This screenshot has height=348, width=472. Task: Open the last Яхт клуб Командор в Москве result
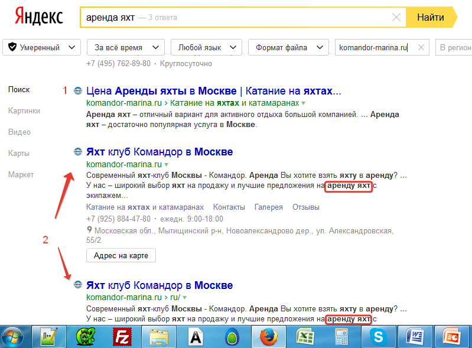coord(159,285)
